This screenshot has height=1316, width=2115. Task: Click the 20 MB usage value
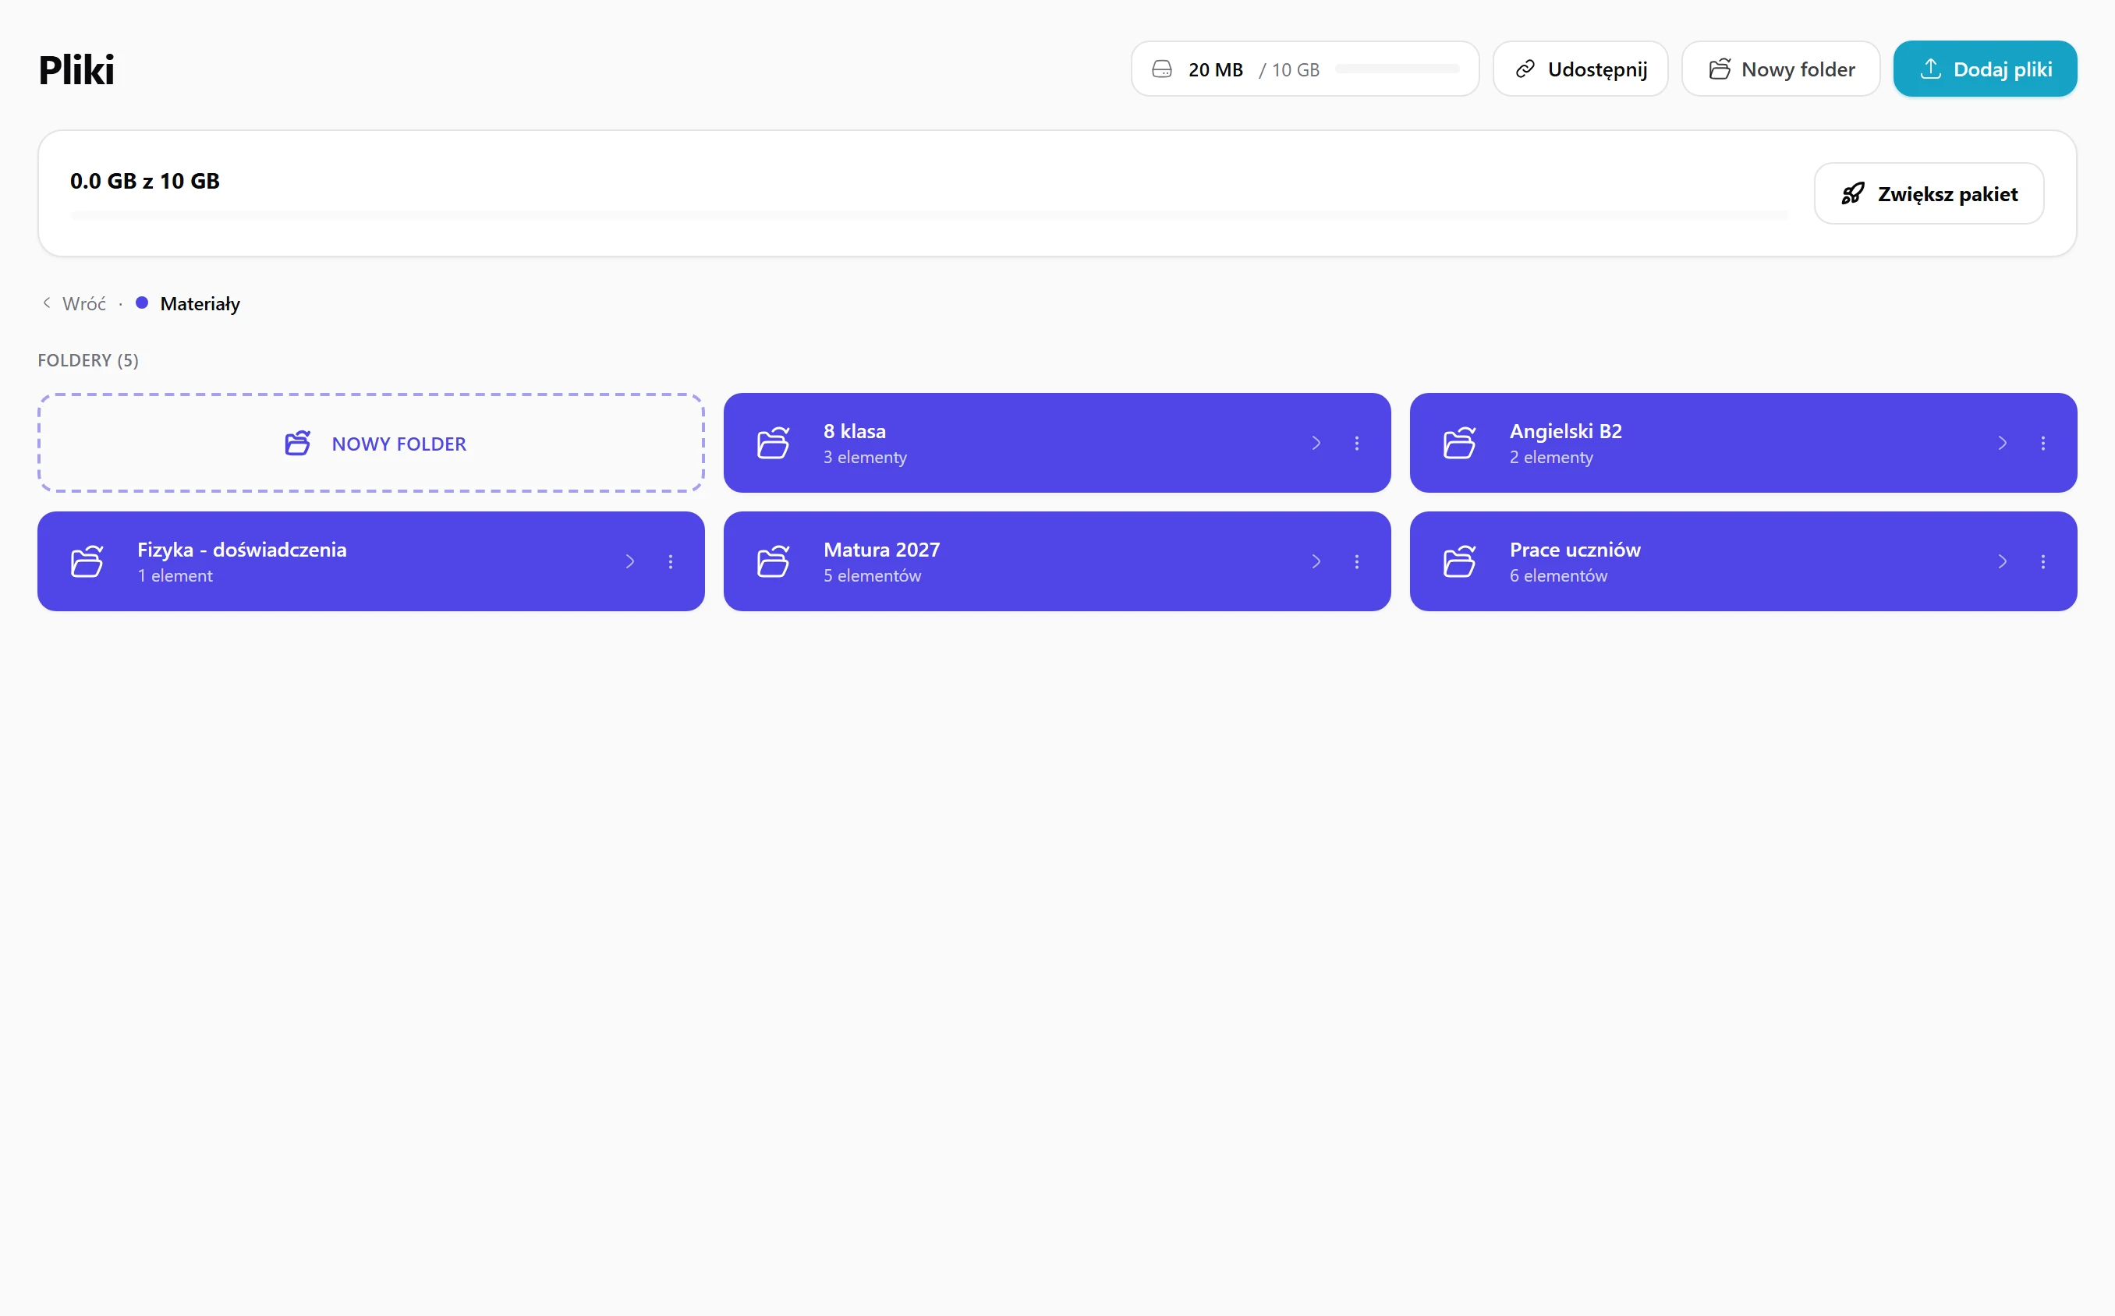coord(1215,69)
